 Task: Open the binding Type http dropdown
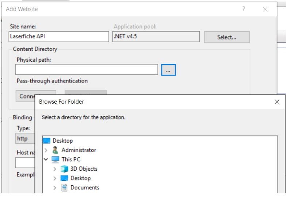(25, 139)
